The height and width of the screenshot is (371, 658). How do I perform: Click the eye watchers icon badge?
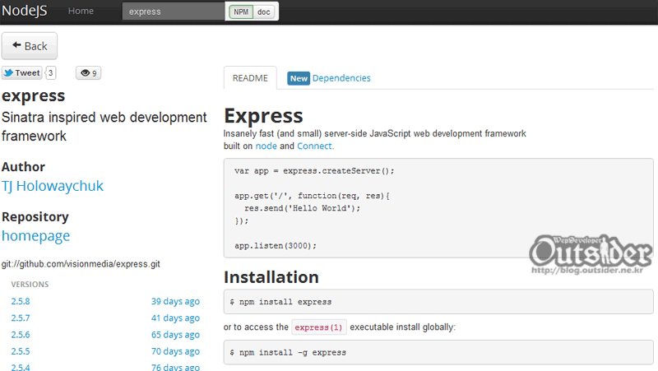tap(88, 73)
